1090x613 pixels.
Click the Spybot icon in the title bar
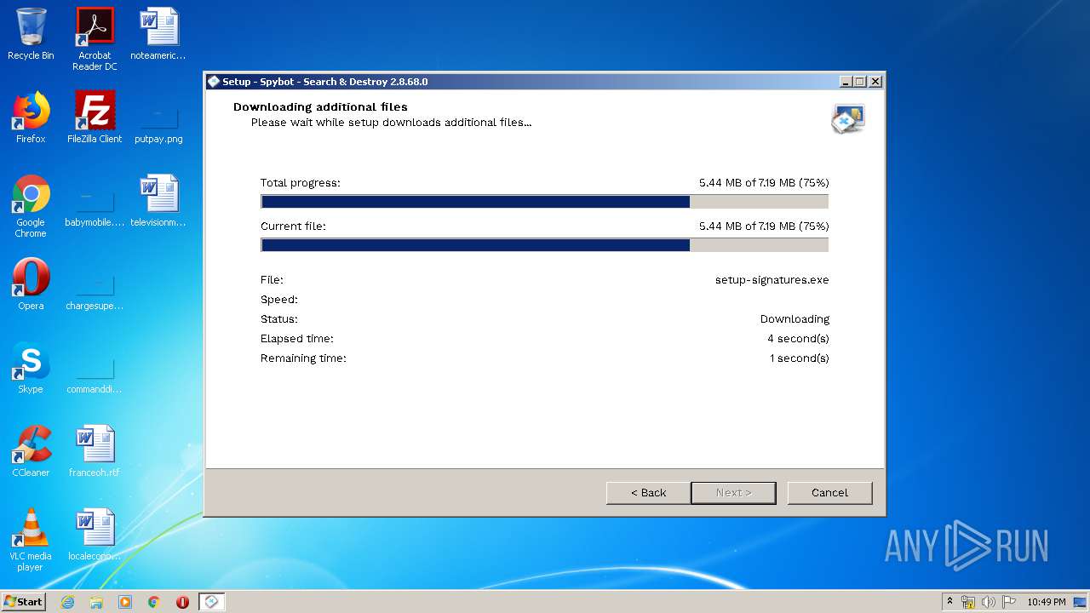pyautogui.click(x=214, y=82)
